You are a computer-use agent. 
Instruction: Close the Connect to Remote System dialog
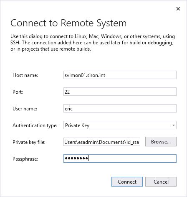178,9
